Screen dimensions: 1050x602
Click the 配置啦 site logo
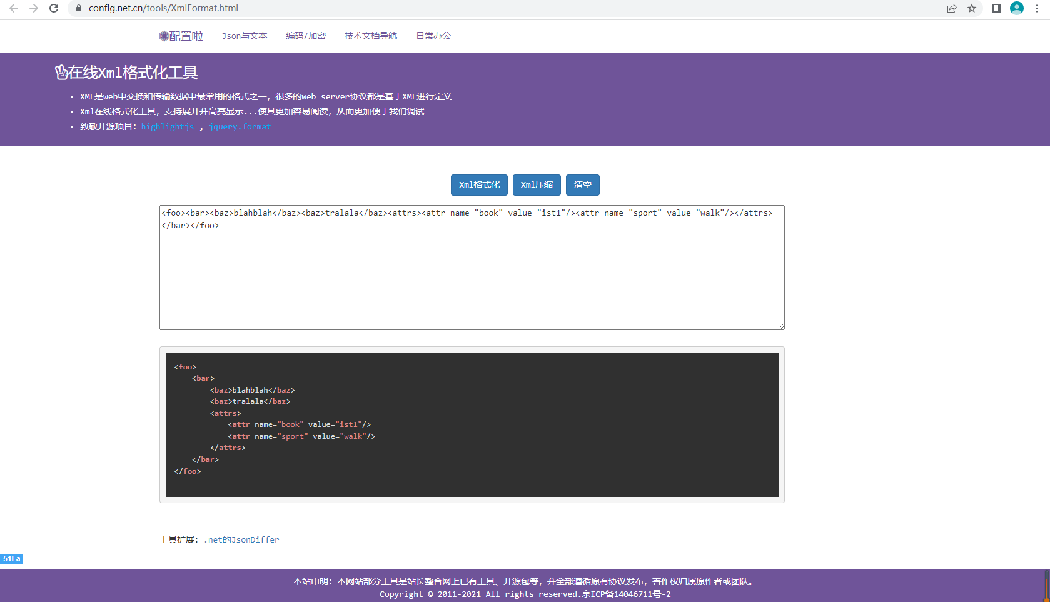(181, 36)
